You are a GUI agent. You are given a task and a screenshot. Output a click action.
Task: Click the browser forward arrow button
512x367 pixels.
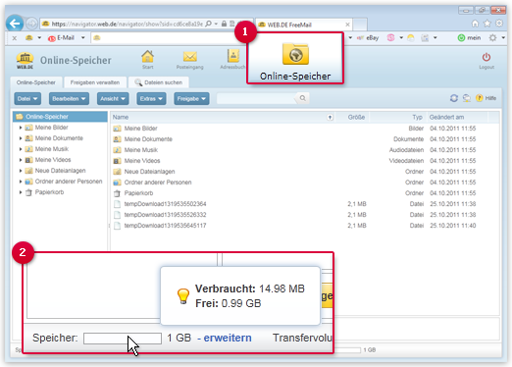click(x=31, y=24)
